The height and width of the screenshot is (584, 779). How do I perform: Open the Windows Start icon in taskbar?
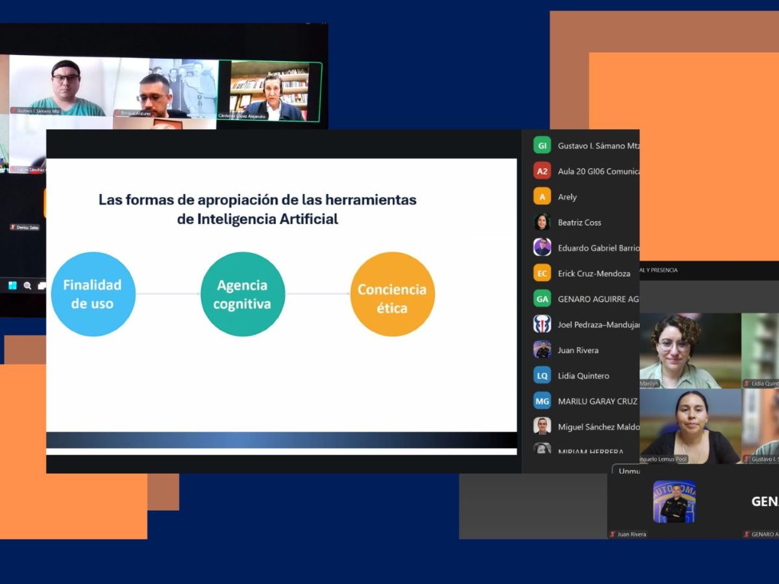[12, 285]
